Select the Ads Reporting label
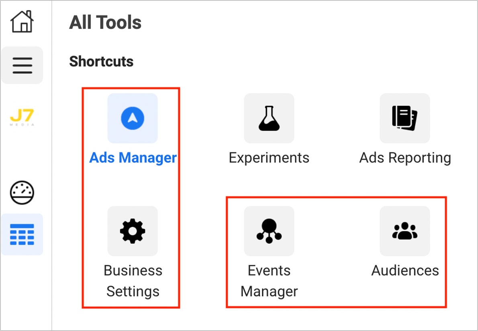The height and width of the screenshot is (331, 478). [x=404, y=157]
